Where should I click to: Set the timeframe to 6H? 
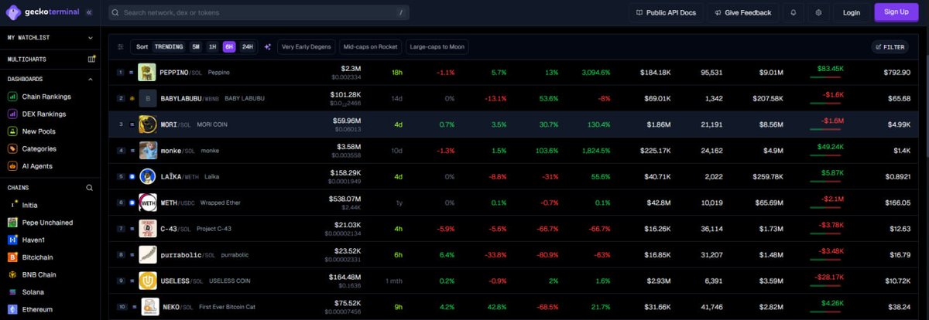(229, 47)
